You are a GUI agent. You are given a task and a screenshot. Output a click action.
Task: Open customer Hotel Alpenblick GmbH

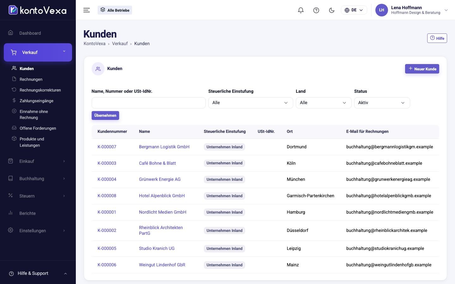click(162, 196)
